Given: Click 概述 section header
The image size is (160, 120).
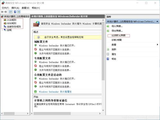Looking at the screenshot, I should tap(36, 32).
